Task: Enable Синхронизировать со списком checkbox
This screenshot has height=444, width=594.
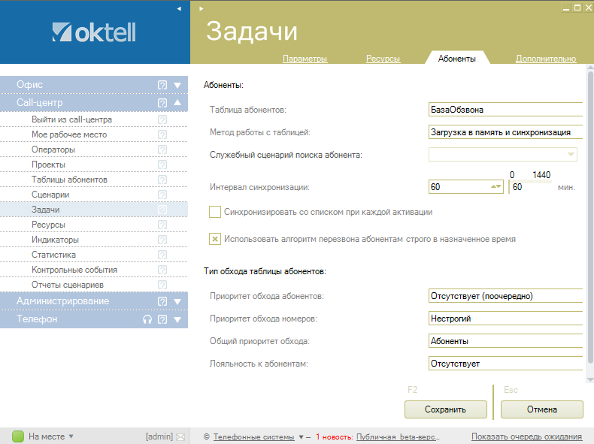Action: tap(215, 212)
